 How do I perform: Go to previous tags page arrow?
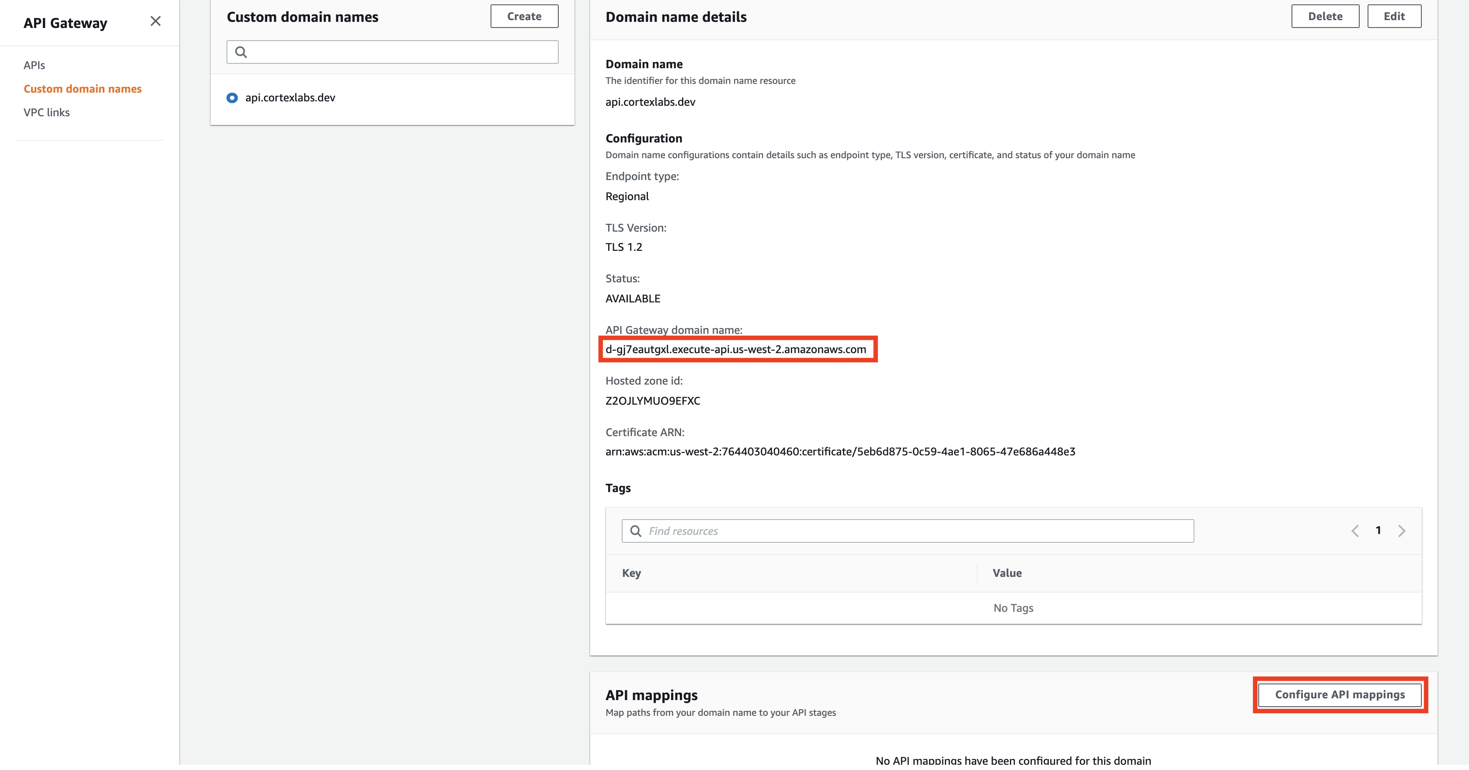pos(1355,531)
